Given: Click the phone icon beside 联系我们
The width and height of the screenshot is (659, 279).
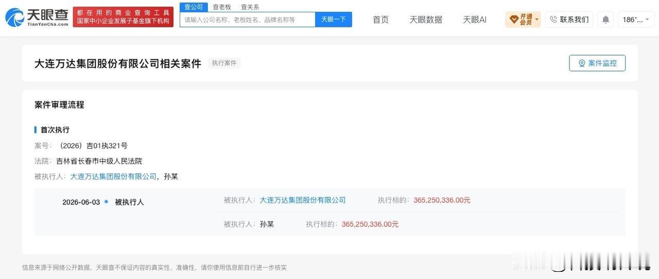Looking at the screenshot, I should pos(553,20).
